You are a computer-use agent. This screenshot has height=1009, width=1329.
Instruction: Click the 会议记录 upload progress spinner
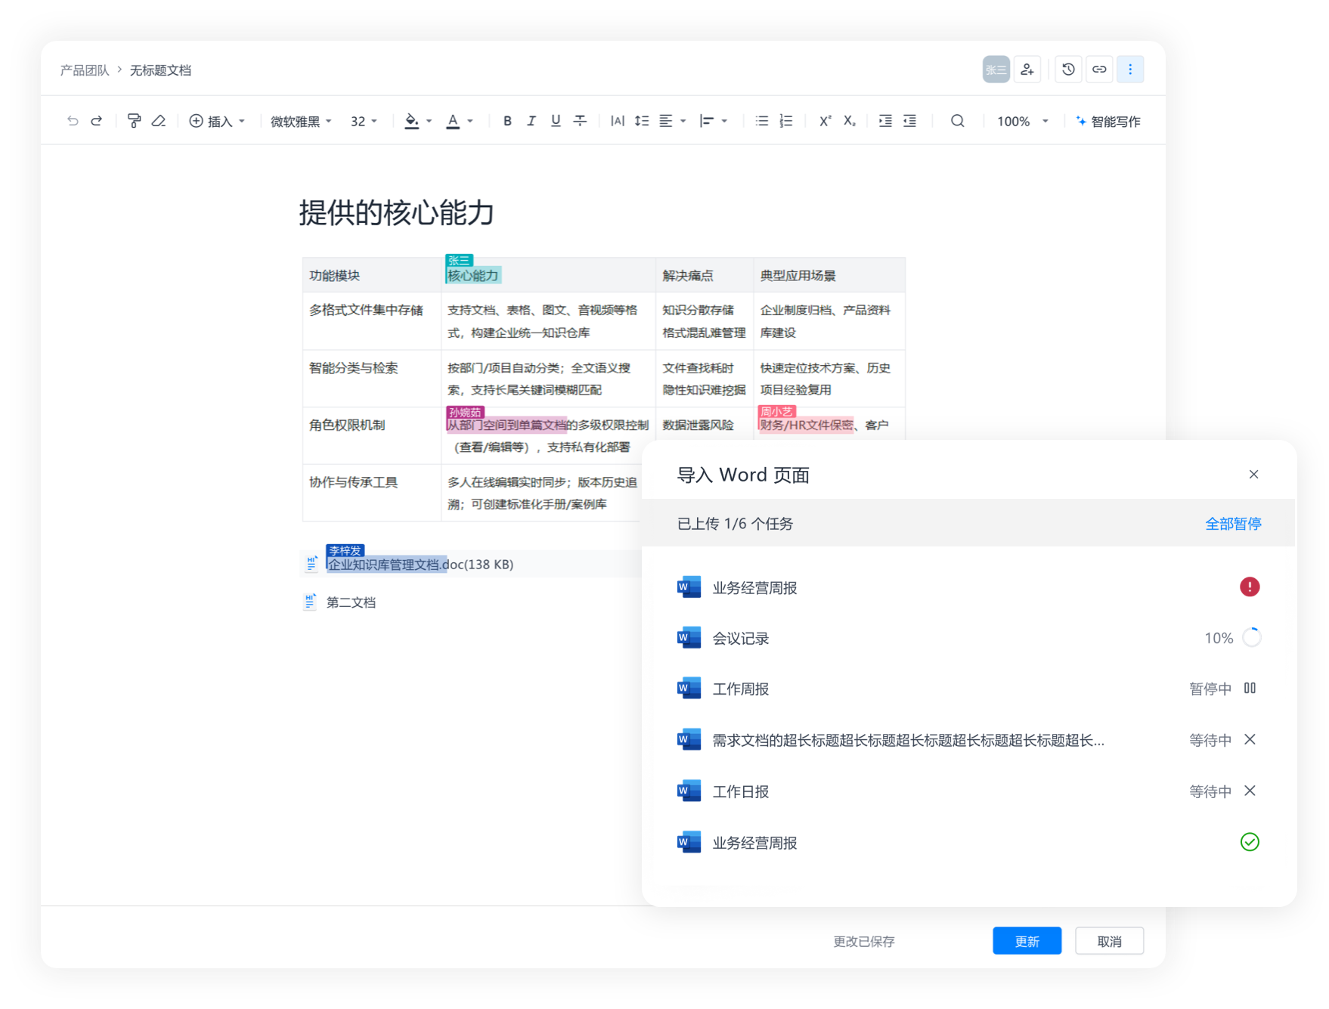[1252, 638]
